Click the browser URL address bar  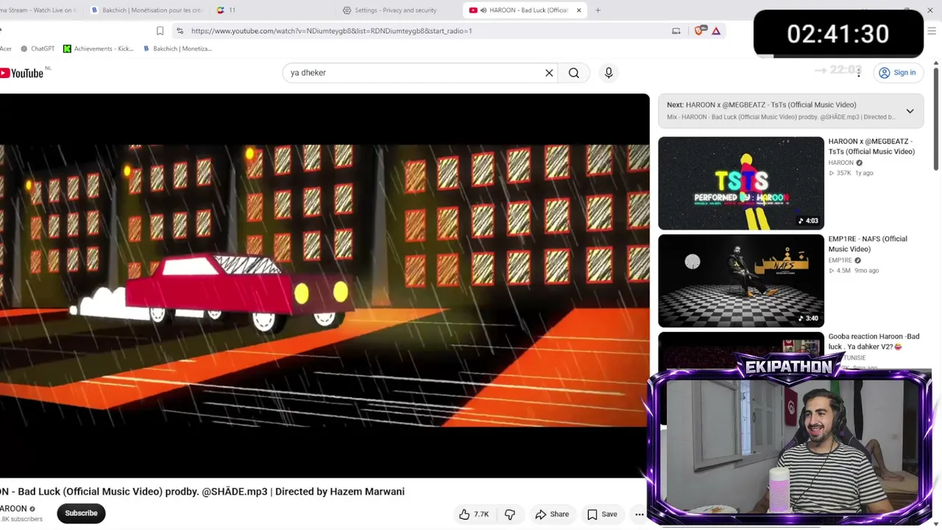[x=427, y=31]
